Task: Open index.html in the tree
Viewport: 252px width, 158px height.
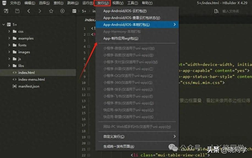Action: coord(26,73)
